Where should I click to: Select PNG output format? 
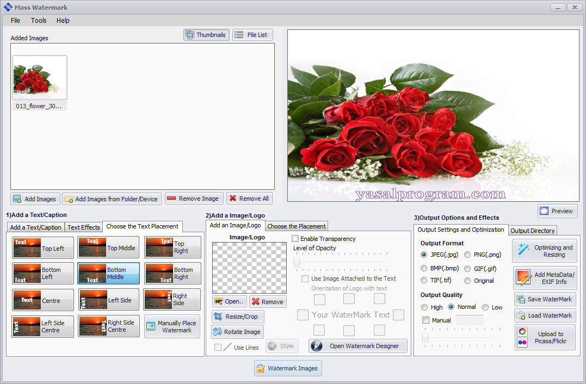(468, 255)
